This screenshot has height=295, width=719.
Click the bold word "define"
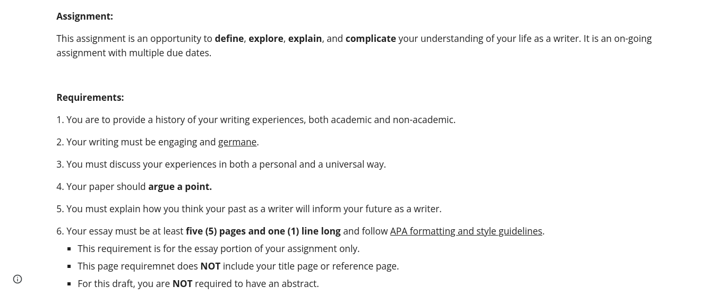[229, 39]
